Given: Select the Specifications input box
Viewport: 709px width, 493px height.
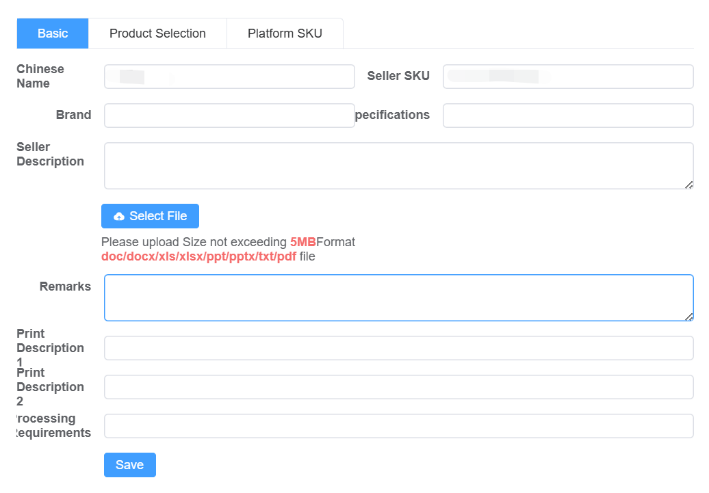Looking at the screenshot, I should pyautogui.click(x=568, y=115).
